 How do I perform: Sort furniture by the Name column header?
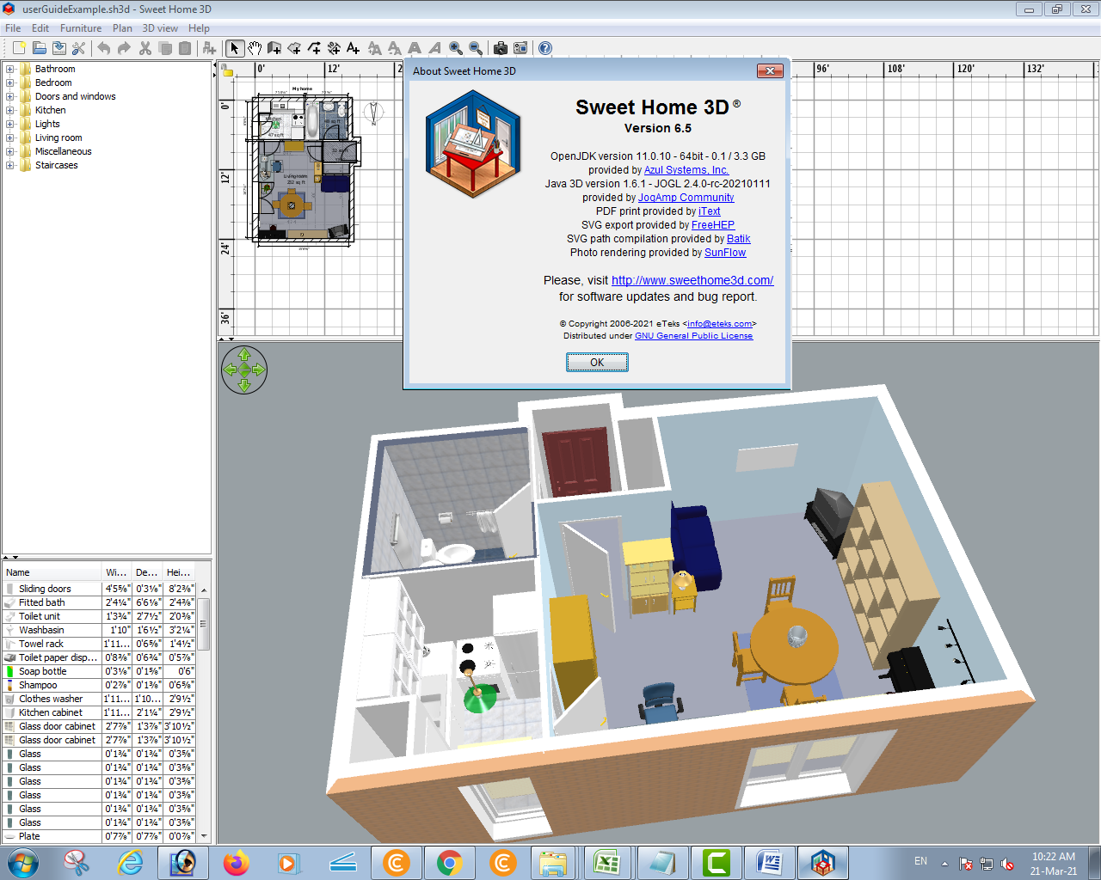52,572
